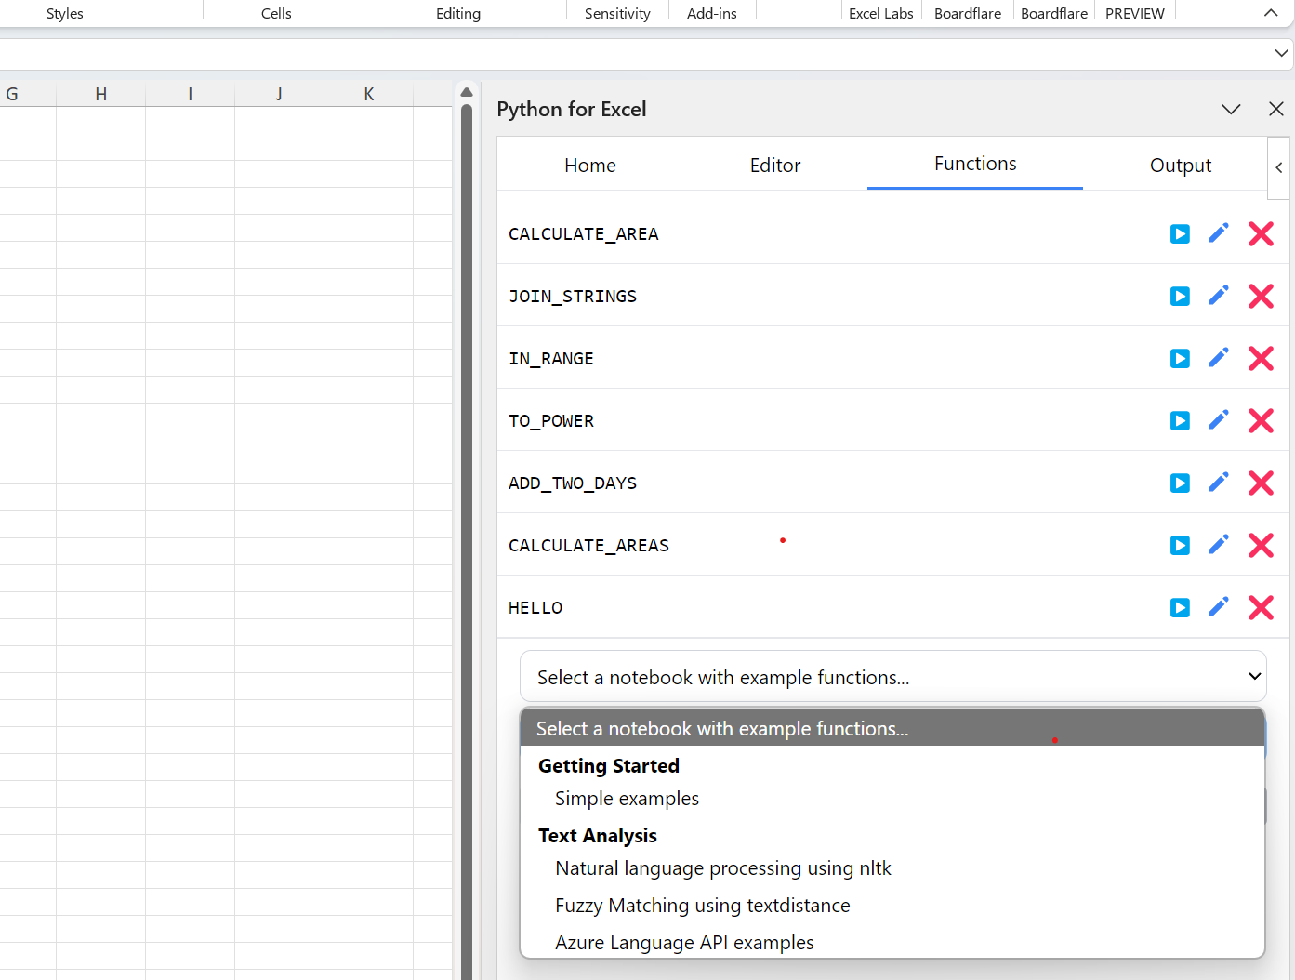This screenshot has width=1295, height=980.
Task: Edit the CALCULATE_AREA function
Action: pos(1219,233)
